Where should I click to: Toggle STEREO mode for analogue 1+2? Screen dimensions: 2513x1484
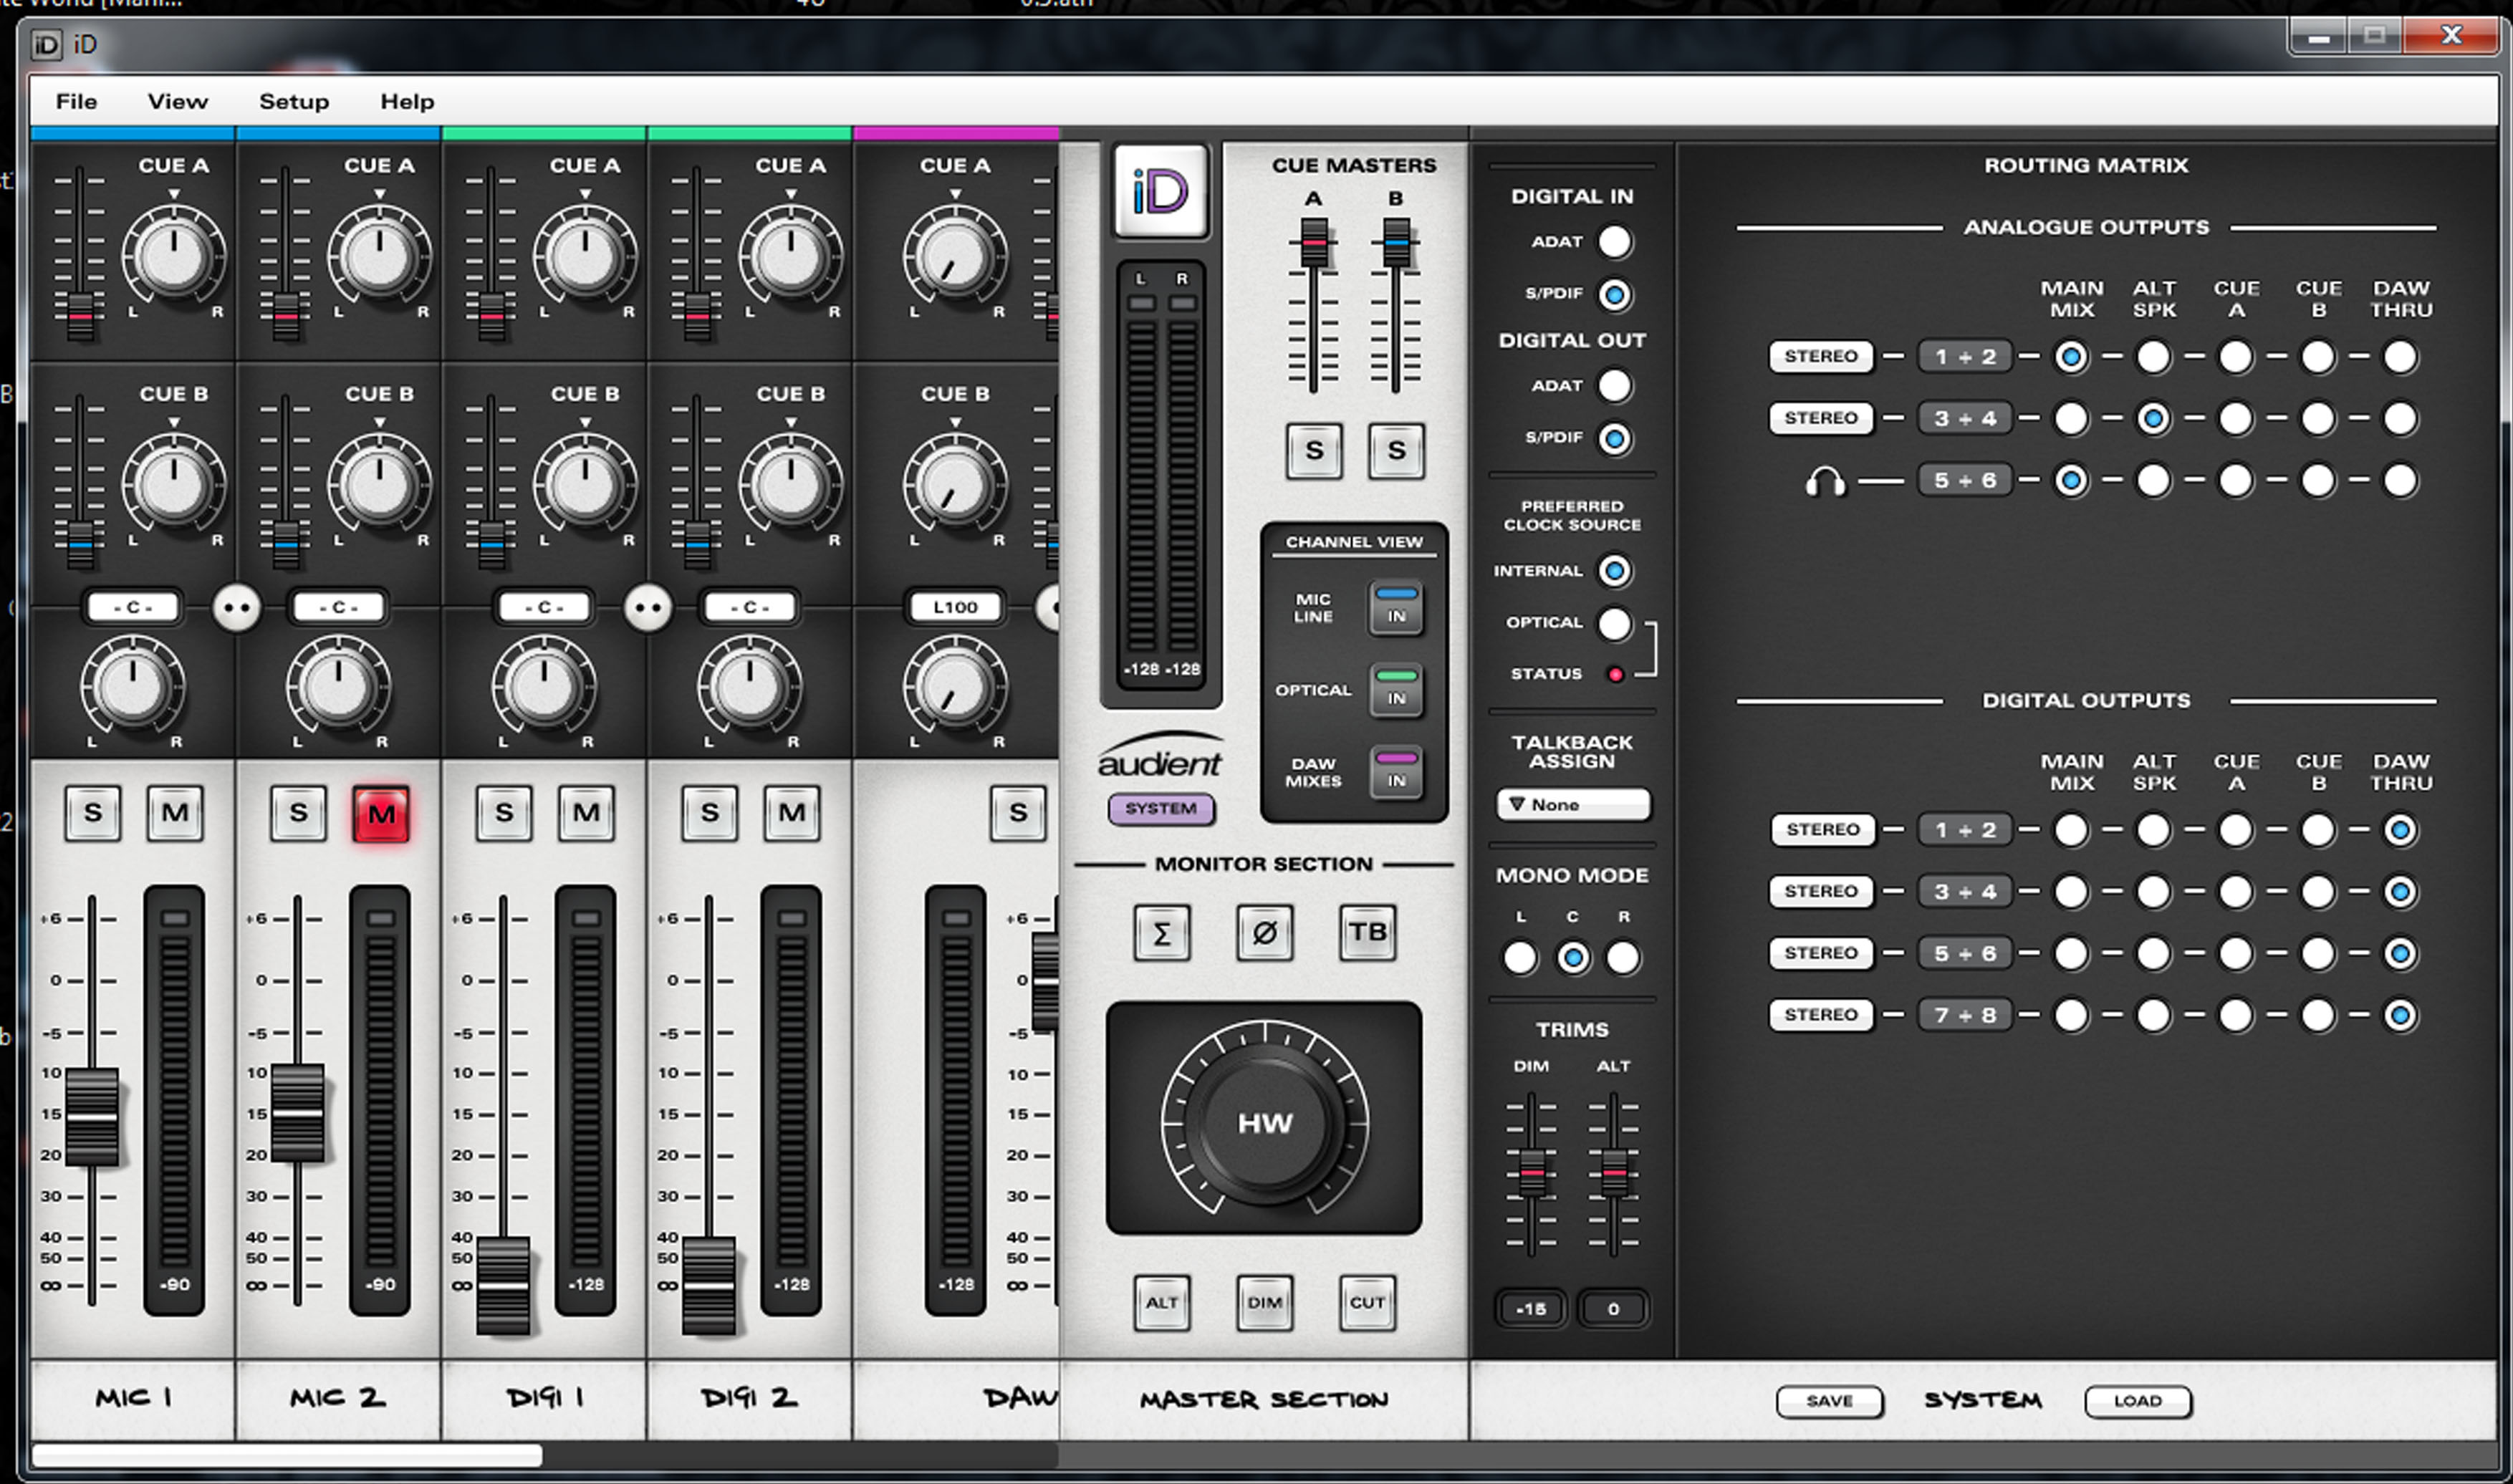1821,357
